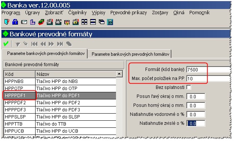Click the Názov column header
The width and height of the screenshot is (235, 142).
click(x=76, y=74)
